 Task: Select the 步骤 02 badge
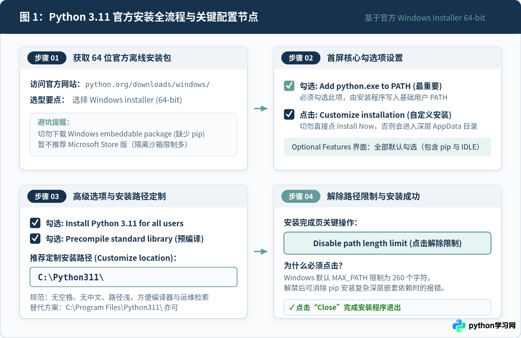click(x=301, y=58)
